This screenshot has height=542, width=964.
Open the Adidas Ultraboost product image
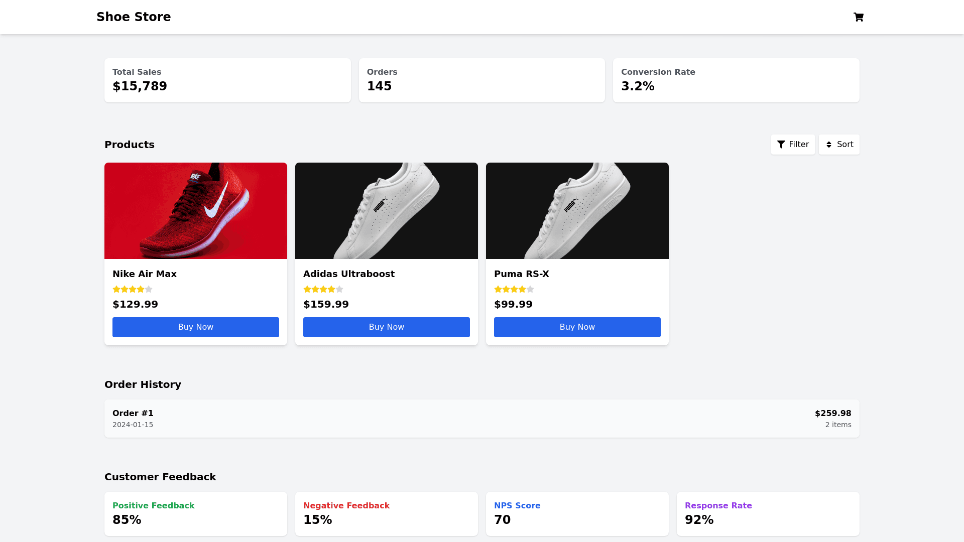387,211
